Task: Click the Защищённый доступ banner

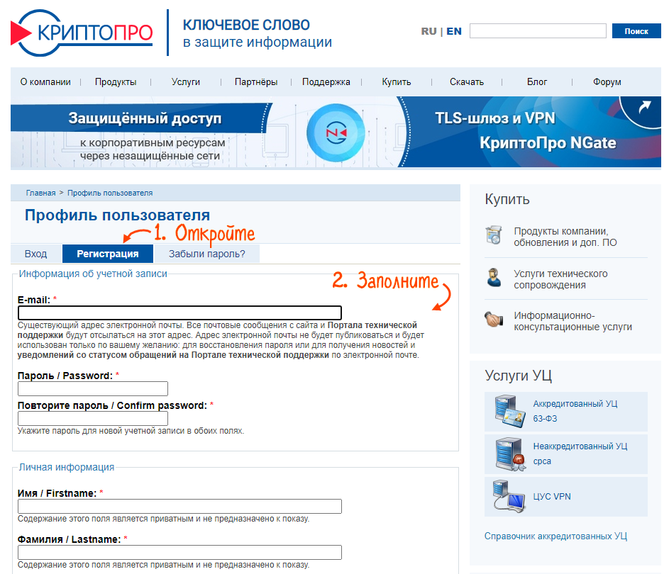Action: (x=145, y=118)
